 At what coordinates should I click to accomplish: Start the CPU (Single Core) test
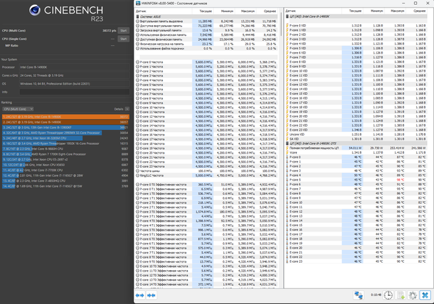(123, 39)
